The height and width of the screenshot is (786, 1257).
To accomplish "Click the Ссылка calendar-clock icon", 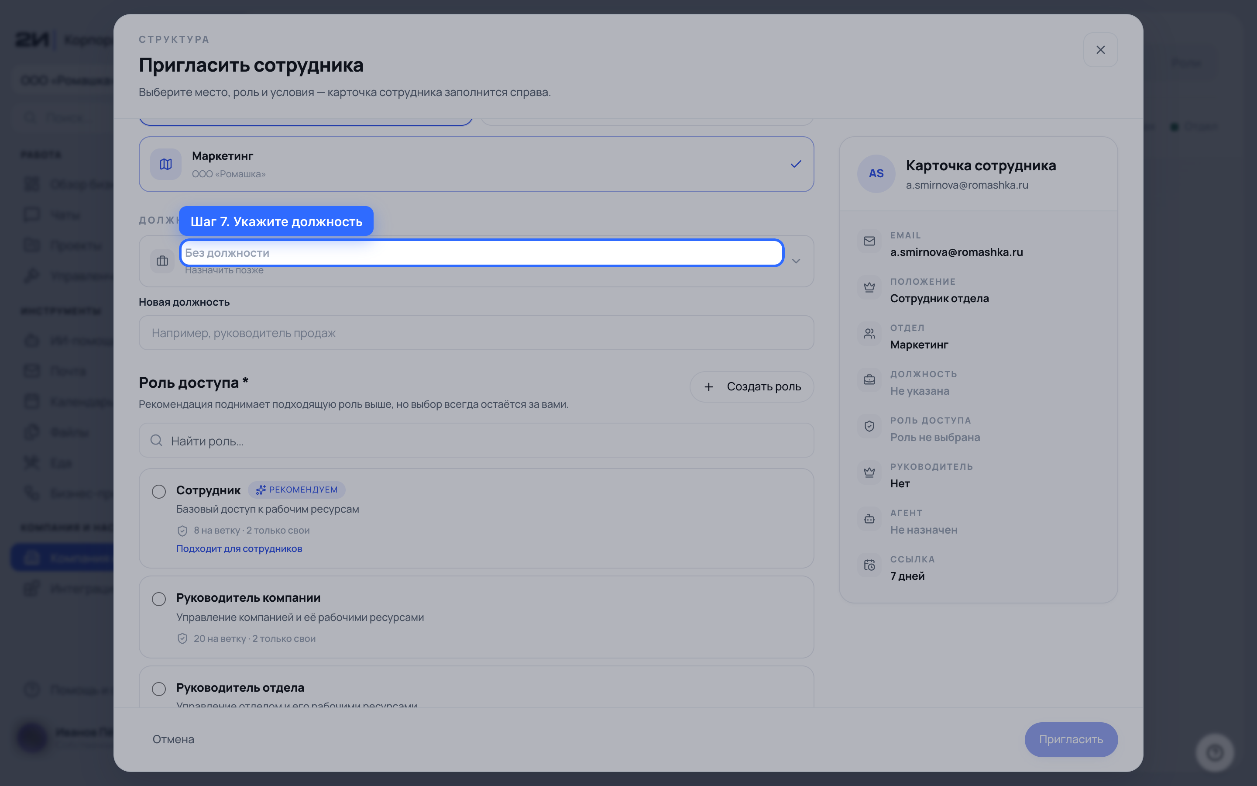I will coord(869,565).
